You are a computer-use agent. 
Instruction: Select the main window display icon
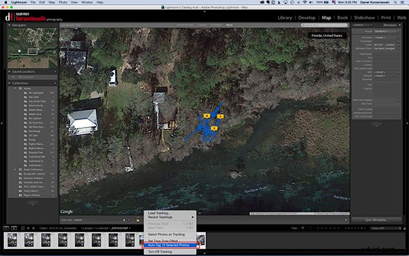point(7,228)
